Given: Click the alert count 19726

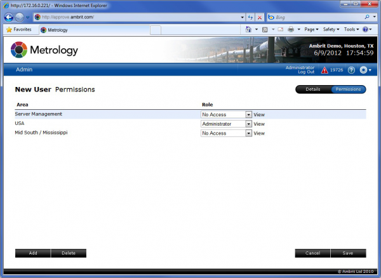Looking at the screenshot, I should coord(337,70).
